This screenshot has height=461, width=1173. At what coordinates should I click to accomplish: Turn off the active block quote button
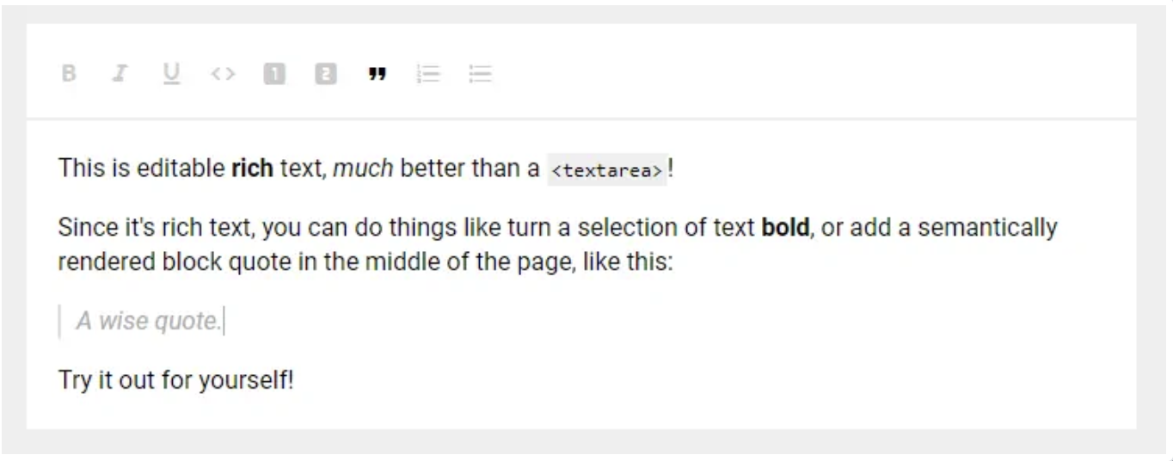pos(376,74)
